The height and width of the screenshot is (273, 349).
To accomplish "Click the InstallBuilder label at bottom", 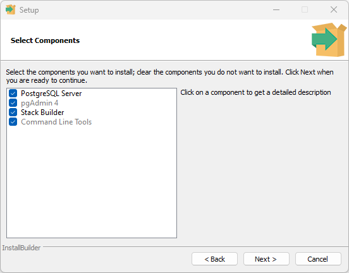I will (x=21, y=248).
